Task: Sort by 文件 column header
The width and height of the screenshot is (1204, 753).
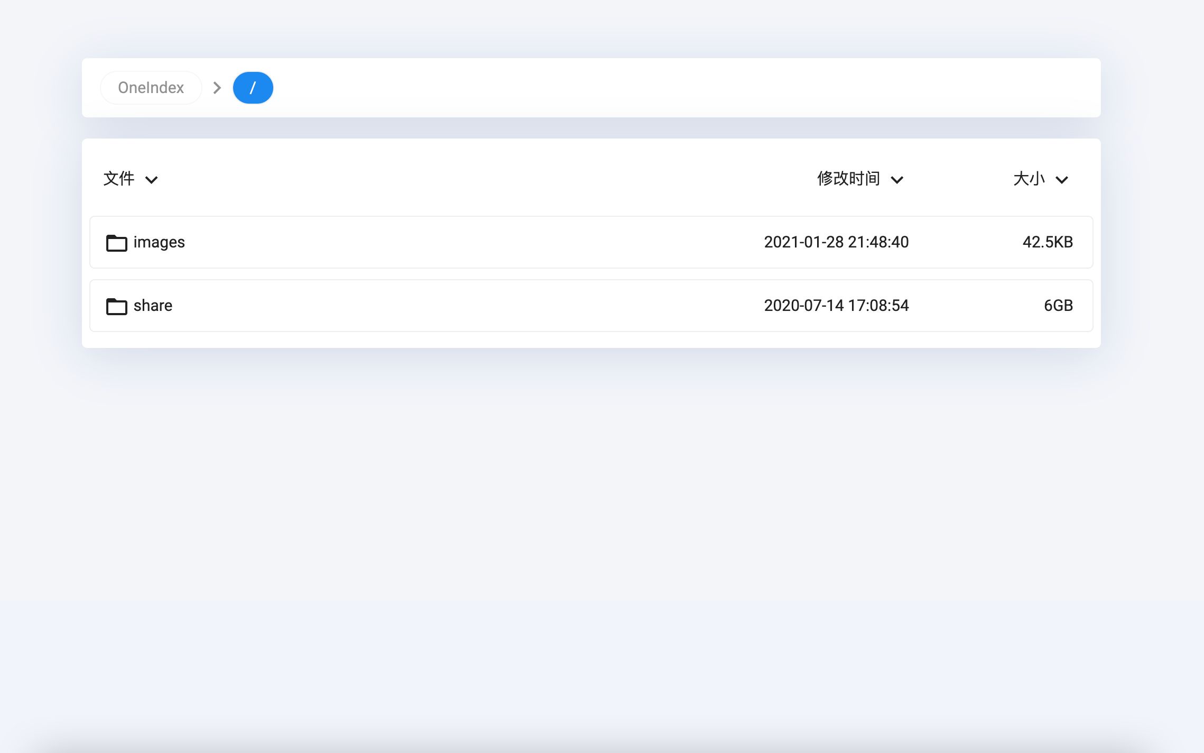Action: click(119, 179)
